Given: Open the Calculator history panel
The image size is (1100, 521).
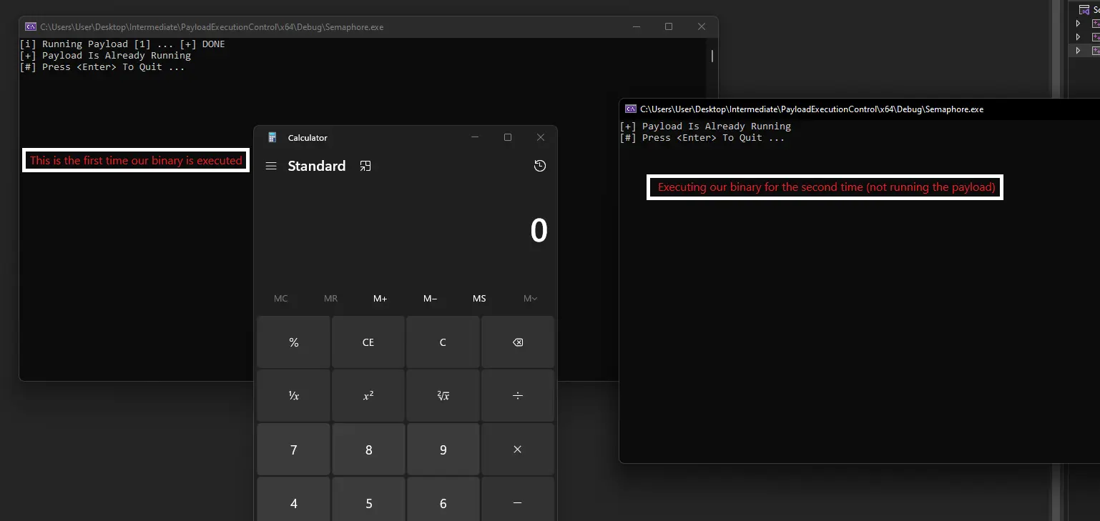Looking at the screenshot, I should pos(540,166).
